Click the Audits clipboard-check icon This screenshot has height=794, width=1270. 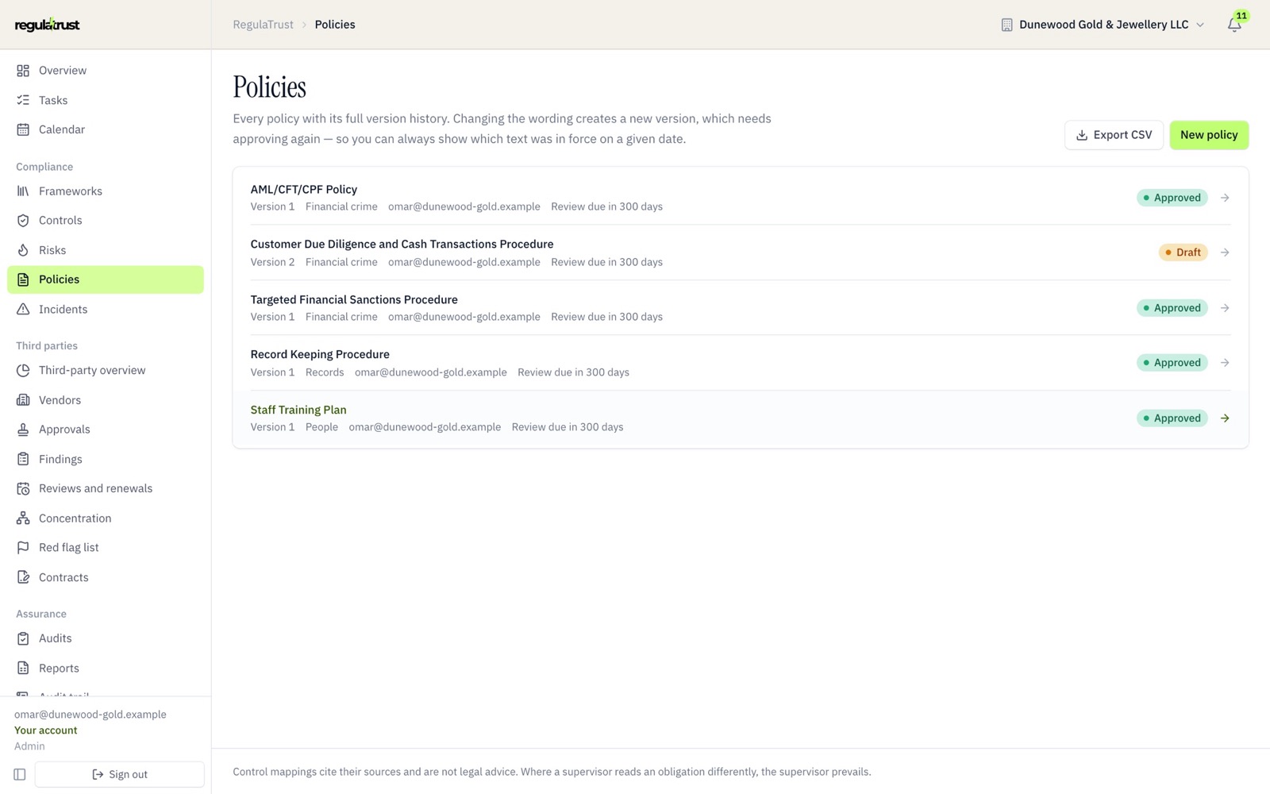(23, 638)
